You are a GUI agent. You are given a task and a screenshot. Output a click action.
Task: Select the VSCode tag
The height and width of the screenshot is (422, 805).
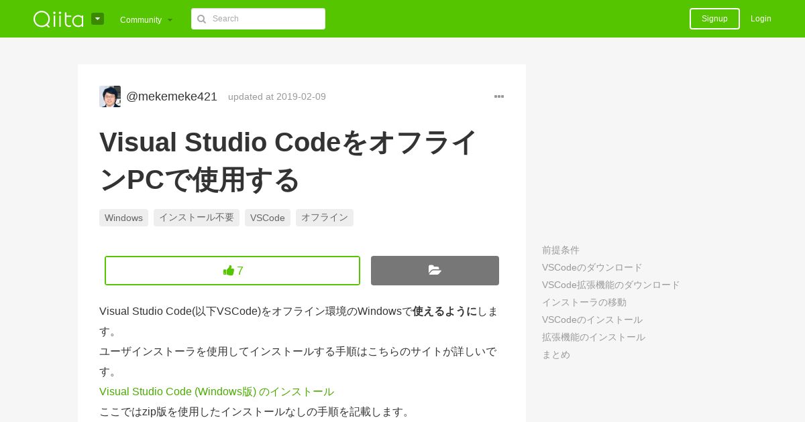[x=268, y=218]
